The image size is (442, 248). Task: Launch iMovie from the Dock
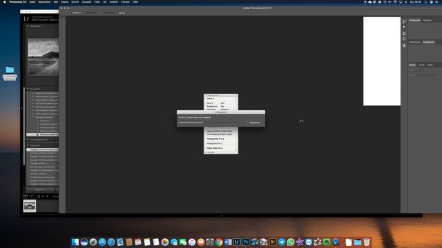click(300, 242)
